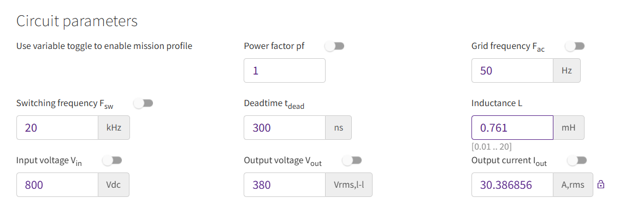Click the Switching frequency field showing 20
The image size is (643, 216).
[57, 128]
